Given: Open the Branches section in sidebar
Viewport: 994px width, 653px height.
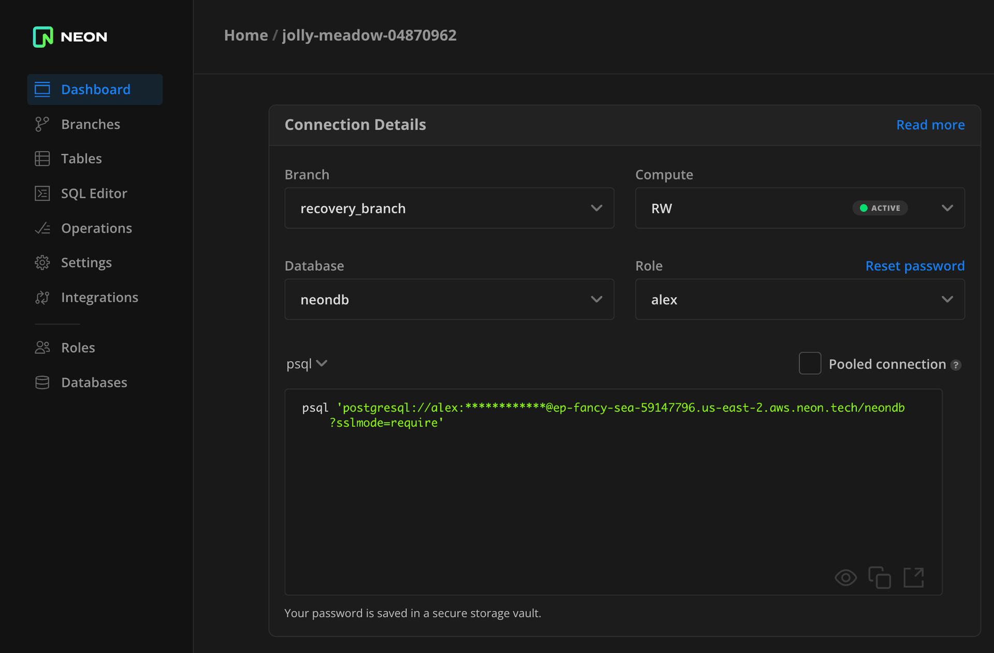Looking at the screenshot, I should coord(90,124).
